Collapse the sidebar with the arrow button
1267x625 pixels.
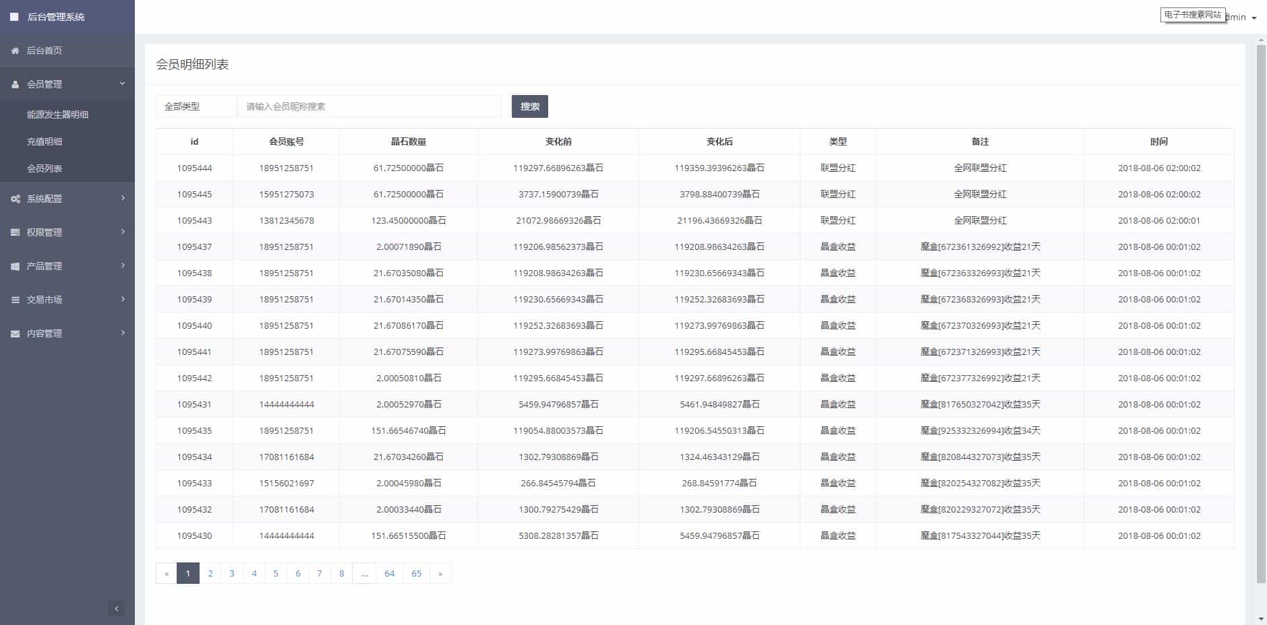point(116,609)
